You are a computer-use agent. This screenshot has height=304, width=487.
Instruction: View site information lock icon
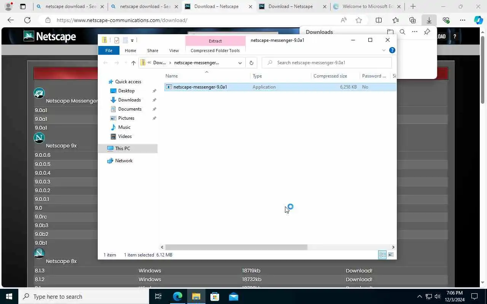(x=48, y=20)
